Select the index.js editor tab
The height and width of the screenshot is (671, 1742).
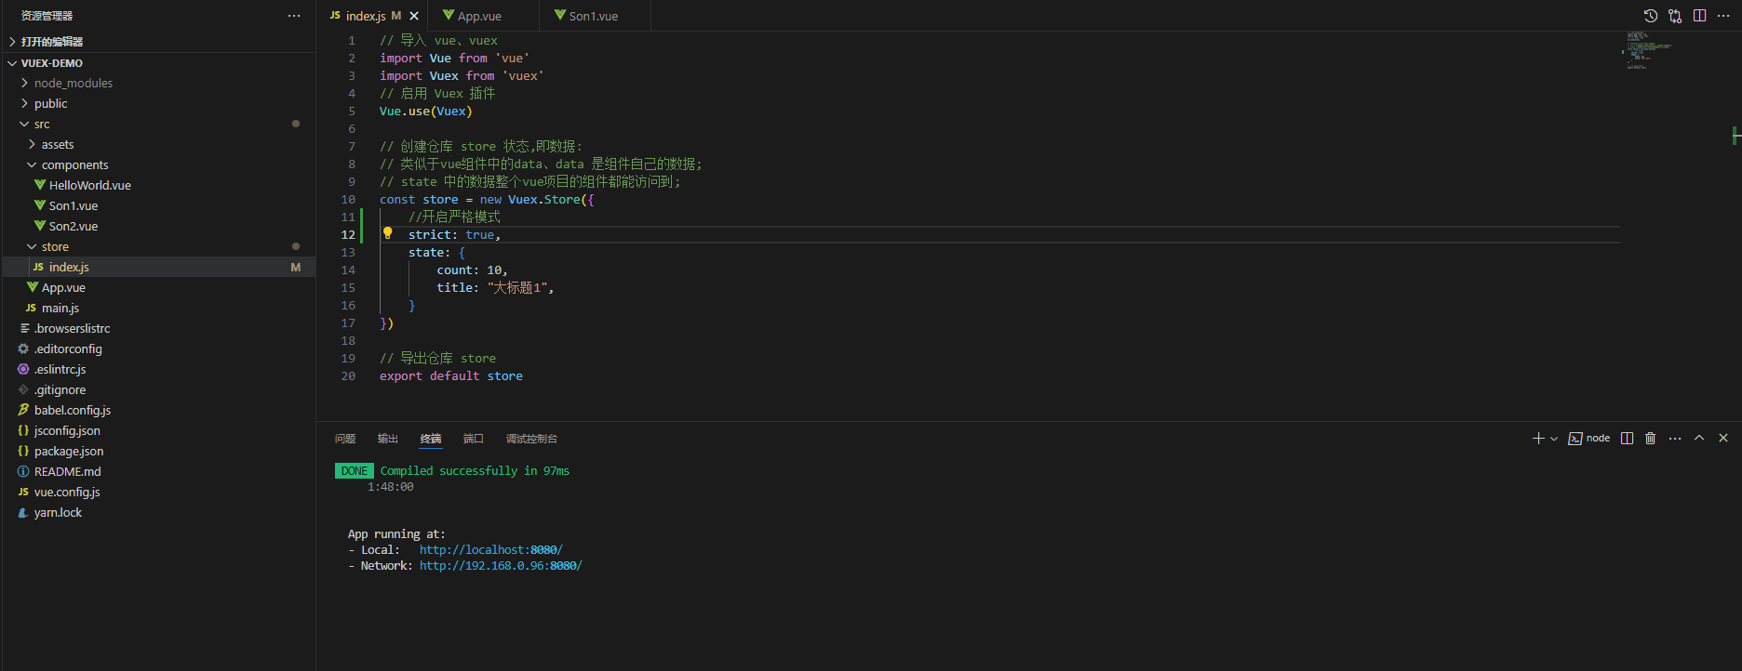coord(366,16)
